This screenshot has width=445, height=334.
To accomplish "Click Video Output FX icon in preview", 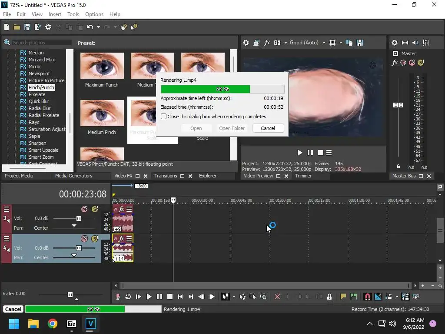I will 267,43.
